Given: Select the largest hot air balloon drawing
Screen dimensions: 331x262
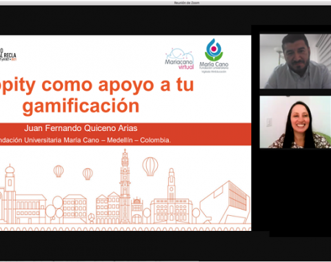Looking at the screenshot, I should pos(150,166).
